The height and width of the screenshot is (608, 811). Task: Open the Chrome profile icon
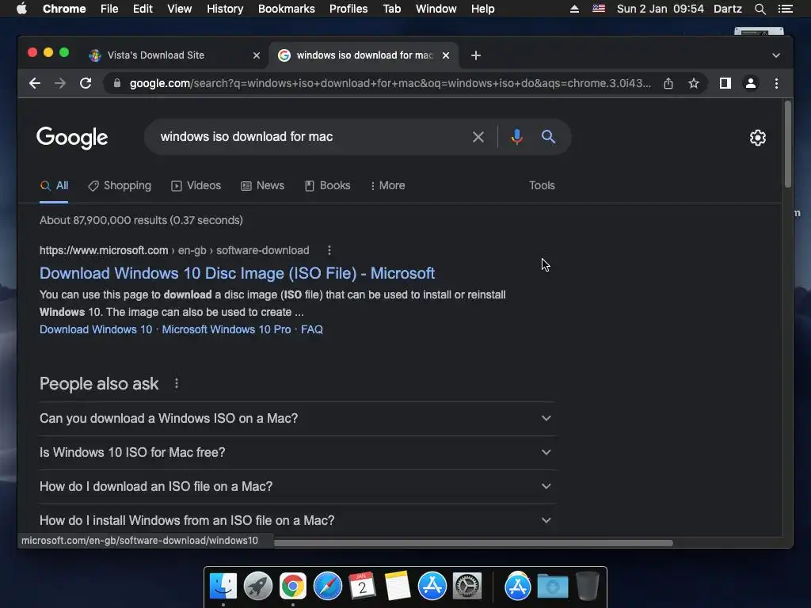(x=751, y=83)
